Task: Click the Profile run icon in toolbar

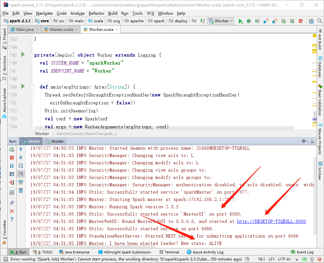Action: [283, 21]
